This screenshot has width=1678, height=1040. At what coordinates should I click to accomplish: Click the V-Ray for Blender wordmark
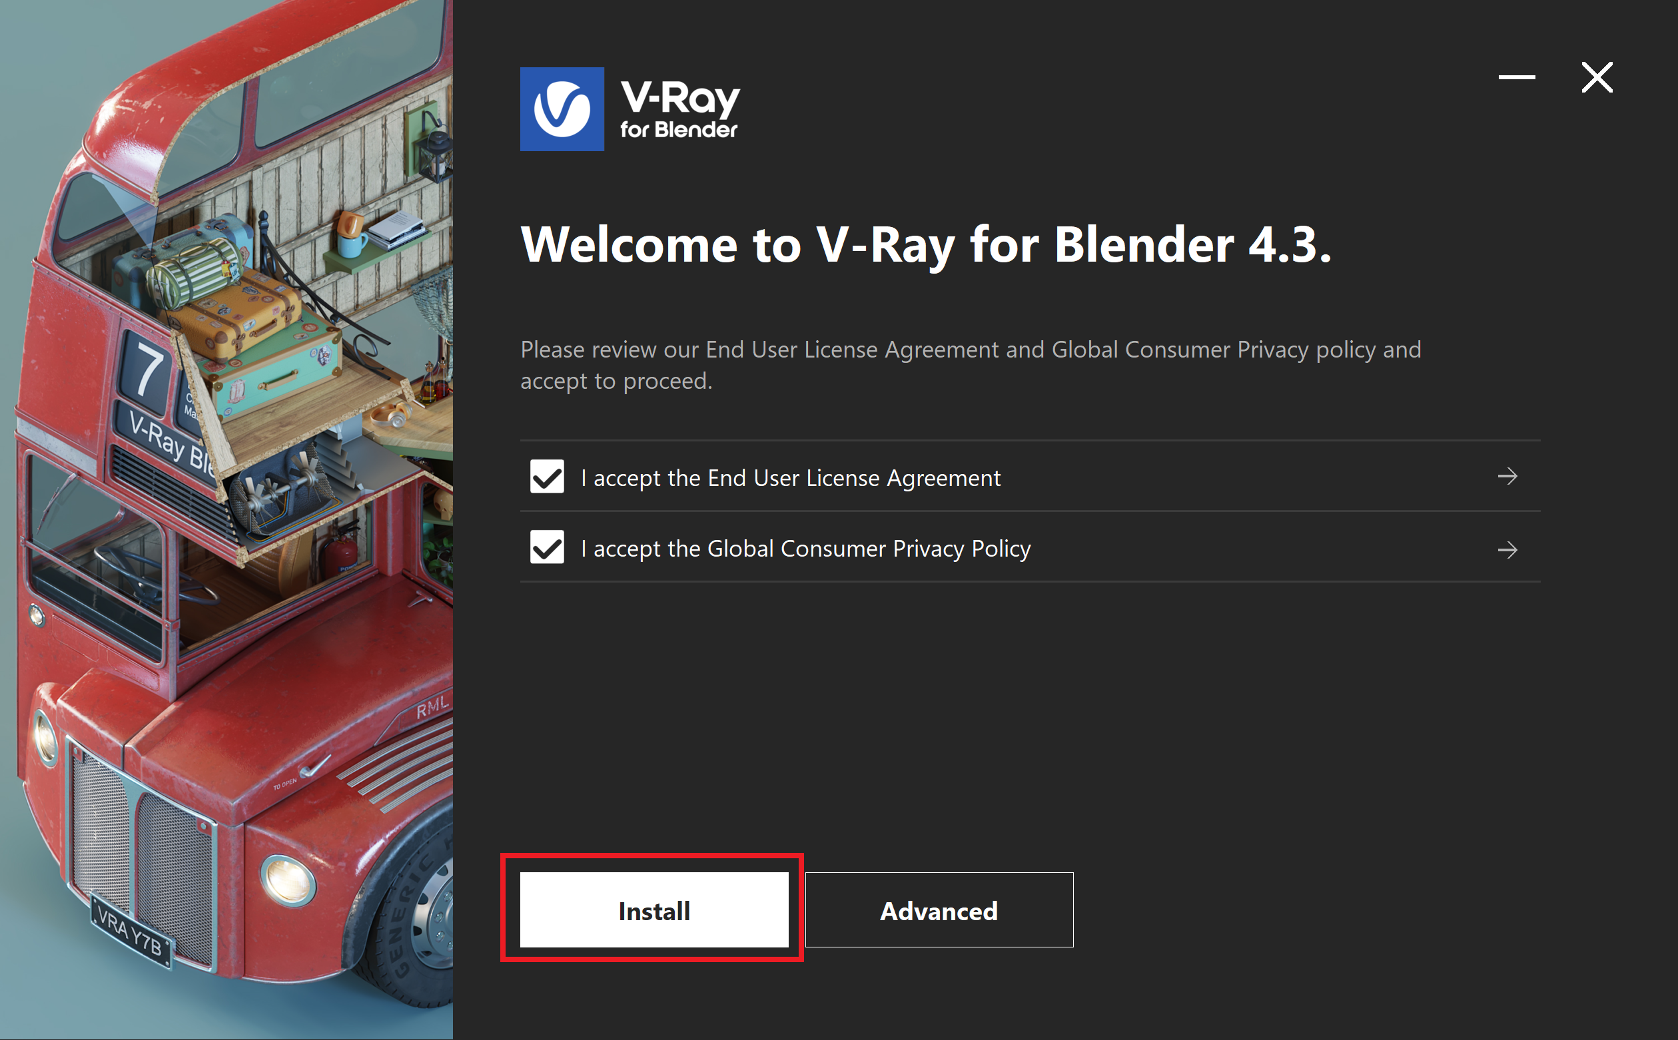tap(679, 110)
